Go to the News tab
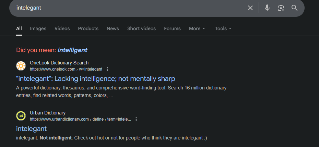Image resolution: width=319 pixels, height=147 pixels. [x=113, y=29]
